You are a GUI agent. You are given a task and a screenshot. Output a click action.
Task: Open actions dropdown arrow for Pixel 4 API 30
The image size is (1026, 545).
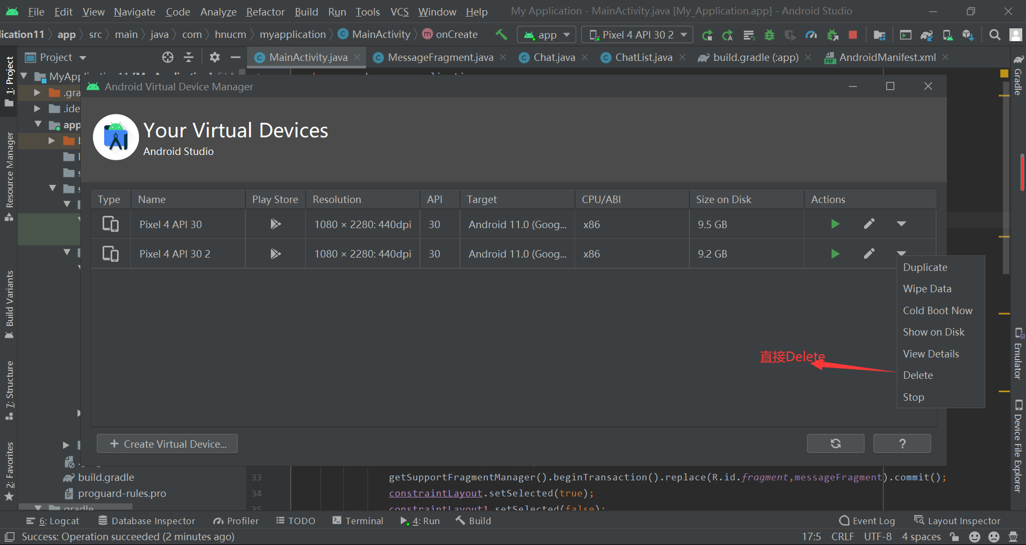[901, 224]
